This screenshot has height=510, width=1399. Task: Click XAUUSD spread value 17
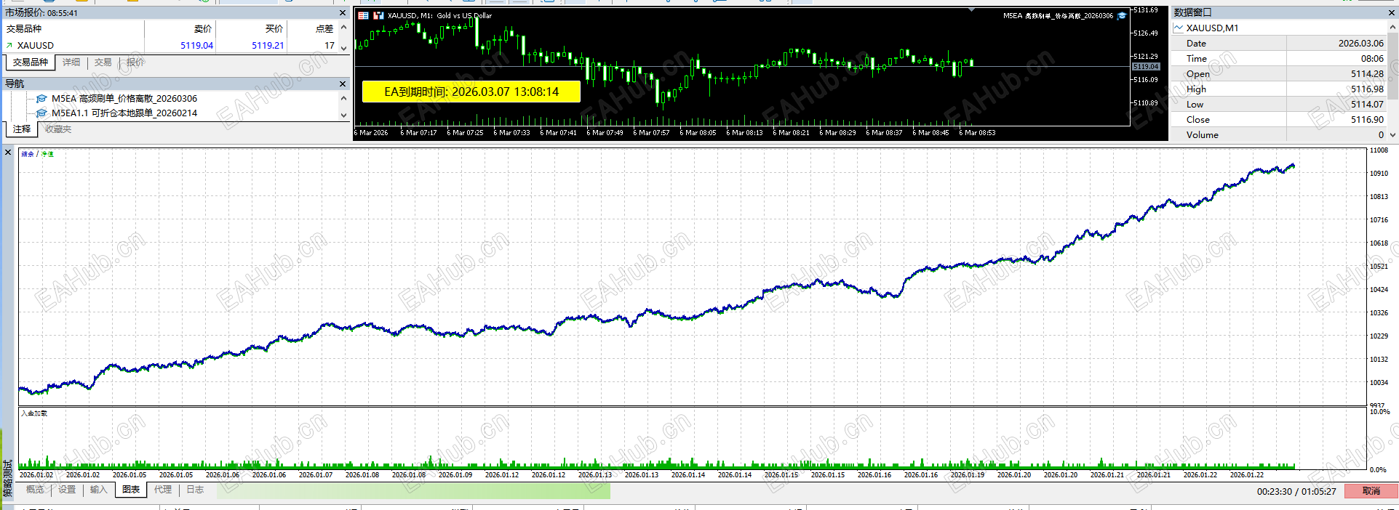[x=330, y=45]
